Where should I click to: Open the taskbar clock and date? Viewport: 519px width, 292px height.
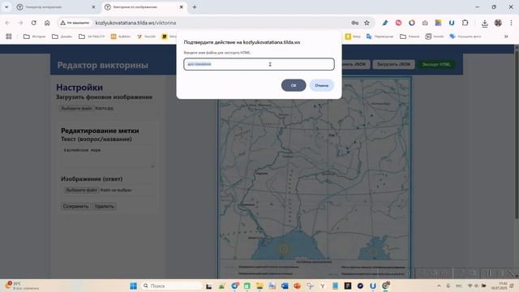click(500, 286)
